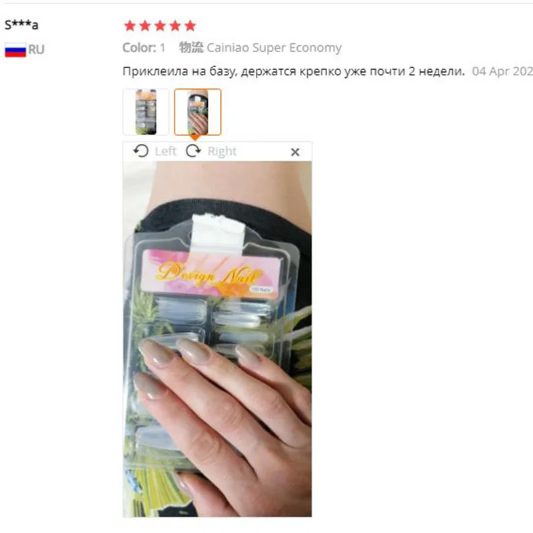The width and height of the screenshot is (533, 533).
Task: Click the first red rating star
Action: coord(130,26)
